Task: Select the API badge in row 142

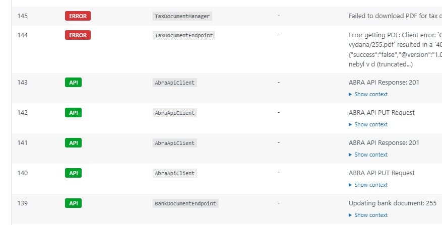Action: 73,113
